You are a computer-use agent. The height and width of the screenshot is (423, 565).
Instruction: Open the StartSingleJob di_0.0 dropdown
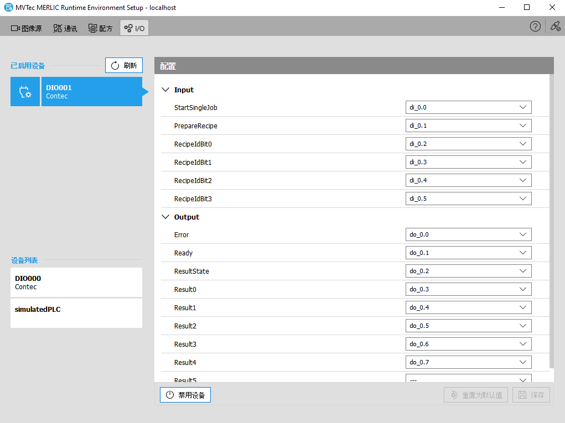(x=468, y=107)
